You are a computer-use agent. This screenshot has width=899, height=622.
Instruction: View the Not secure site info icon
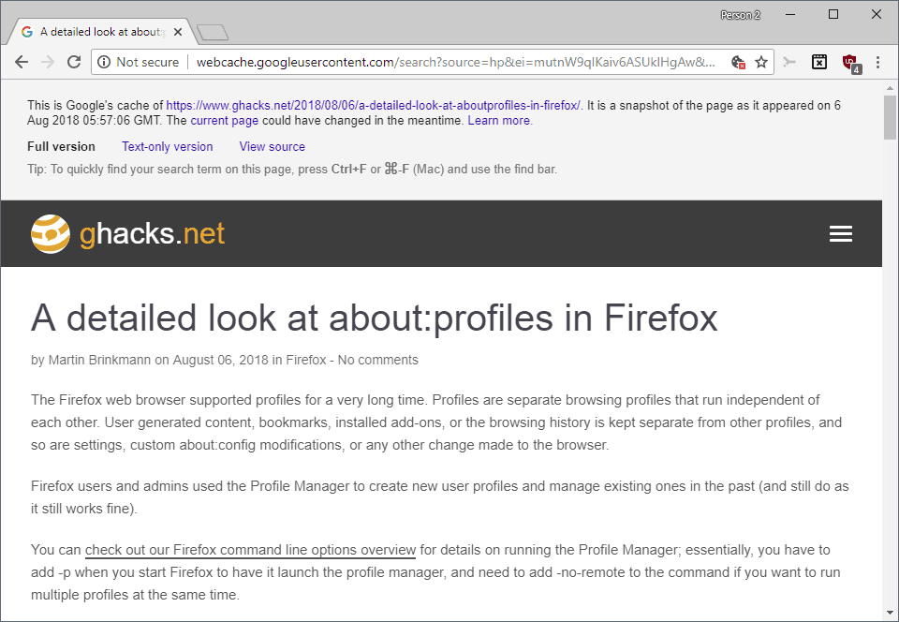click(x=104, y=62)
